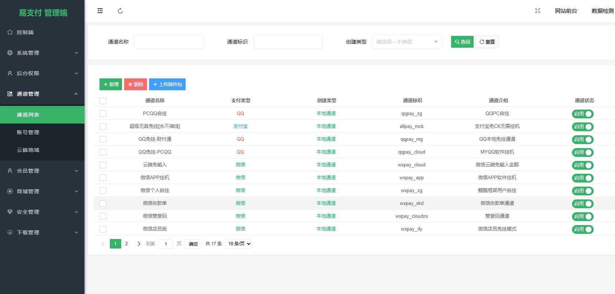The height and width of the screenshot is (294, 615).
Task: Toggle the 启用 switch for PCQQ自挂
Action: 582,114
